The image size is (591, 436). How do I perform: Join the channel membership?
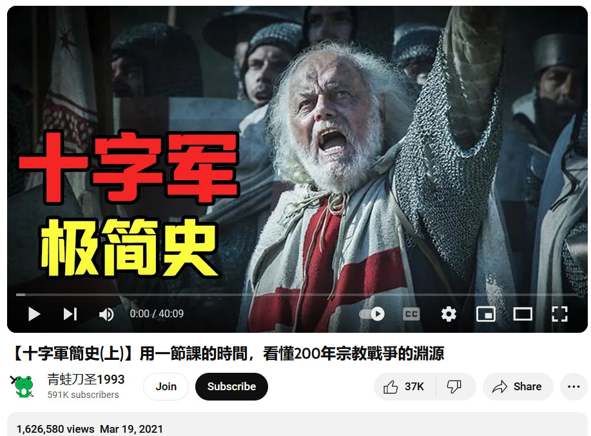pyautogui.click(x=166, y=386)
